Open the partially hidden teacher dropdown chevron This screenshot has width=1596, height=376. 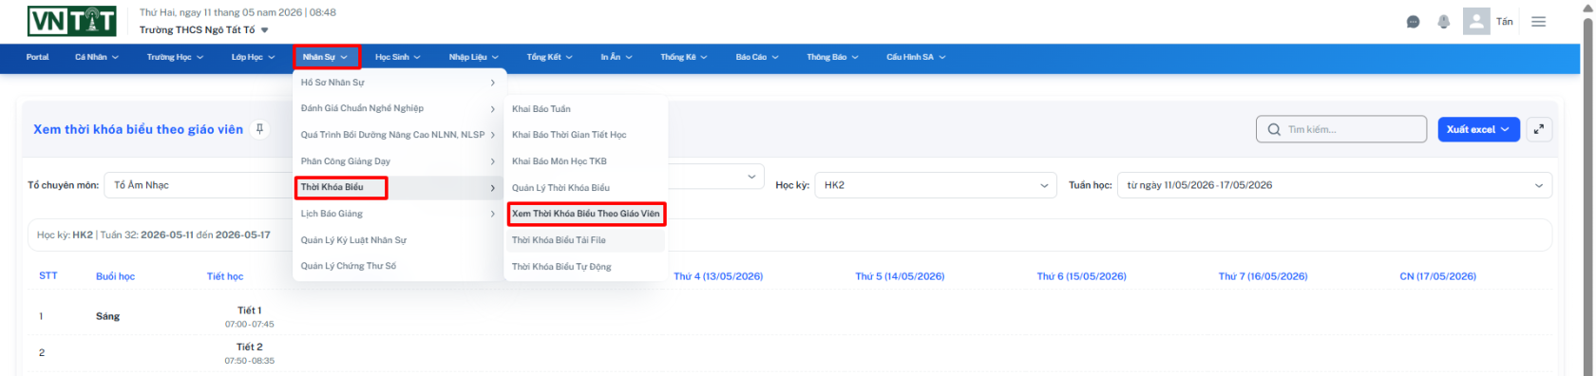point(751,177)
